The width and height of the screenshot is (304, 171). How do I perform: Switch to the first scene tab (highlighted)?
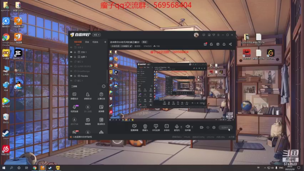[x=78, y=42]
